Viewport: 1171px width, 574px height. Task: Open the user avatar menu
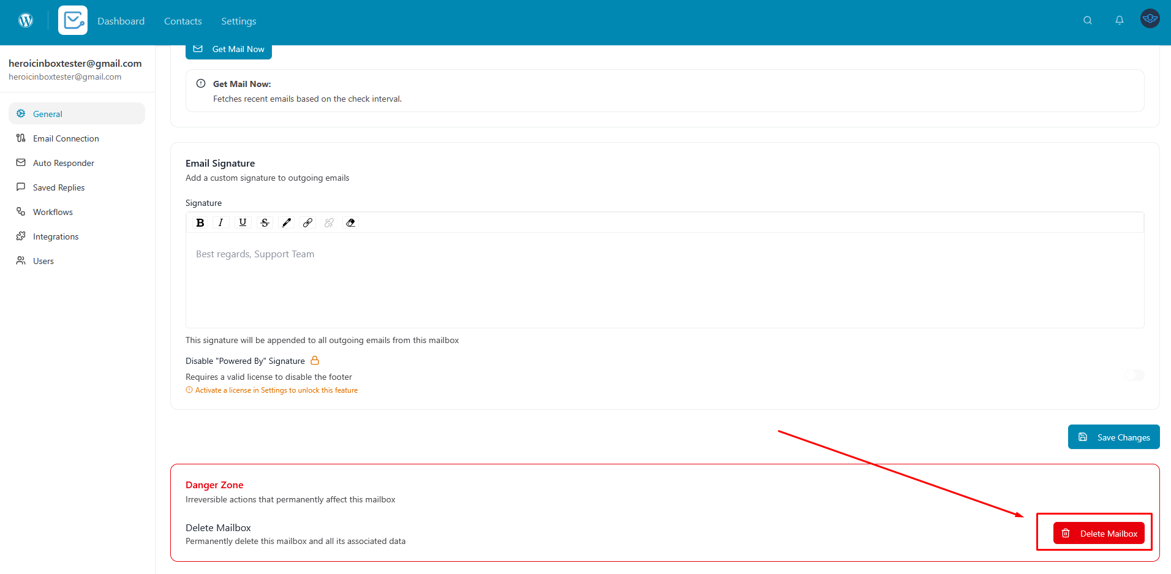1150,19
